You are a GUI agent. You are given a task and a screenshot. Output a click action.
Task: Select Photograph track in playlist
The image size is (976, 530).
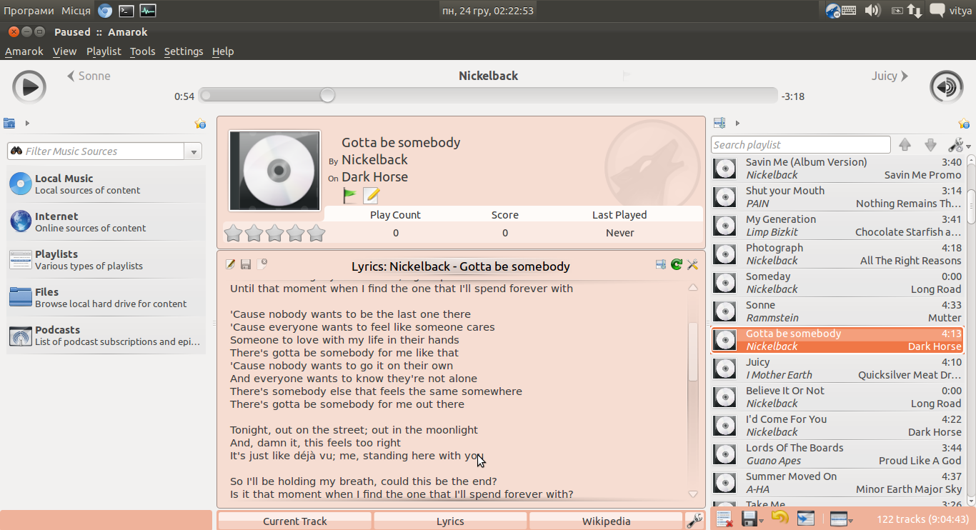(x=838, y=254)
